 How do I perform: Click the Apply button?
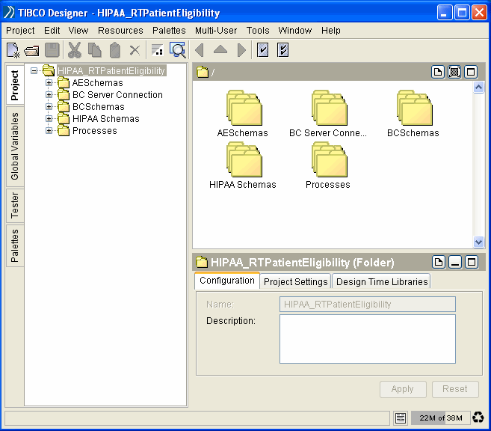(x=403, y=389)
